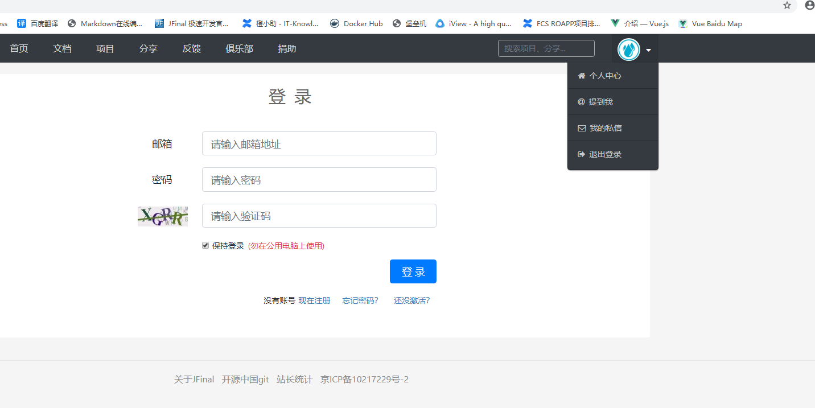Select 项目 in the top navigation

click(x=105, y=48)
